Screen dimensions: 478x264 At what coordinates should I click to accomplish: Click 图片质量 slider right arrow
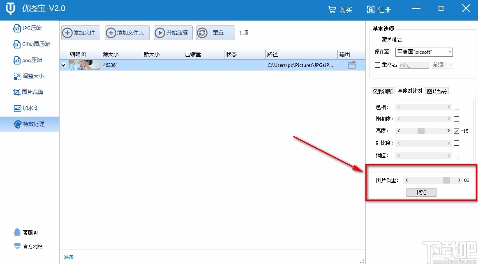[459, 180]
